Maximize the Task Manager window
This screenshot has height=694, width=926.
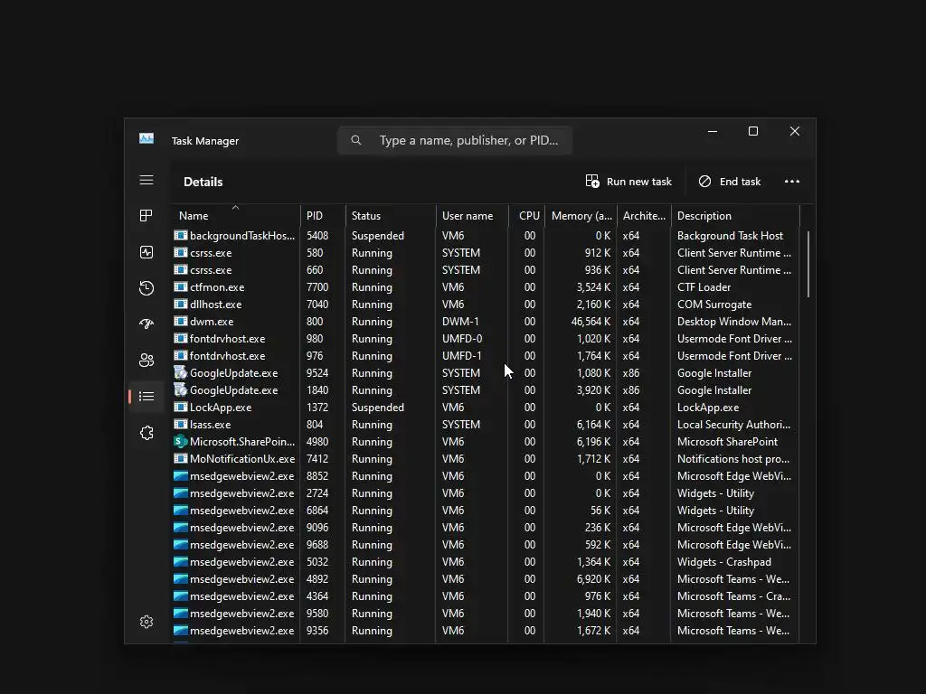point(753,131)
